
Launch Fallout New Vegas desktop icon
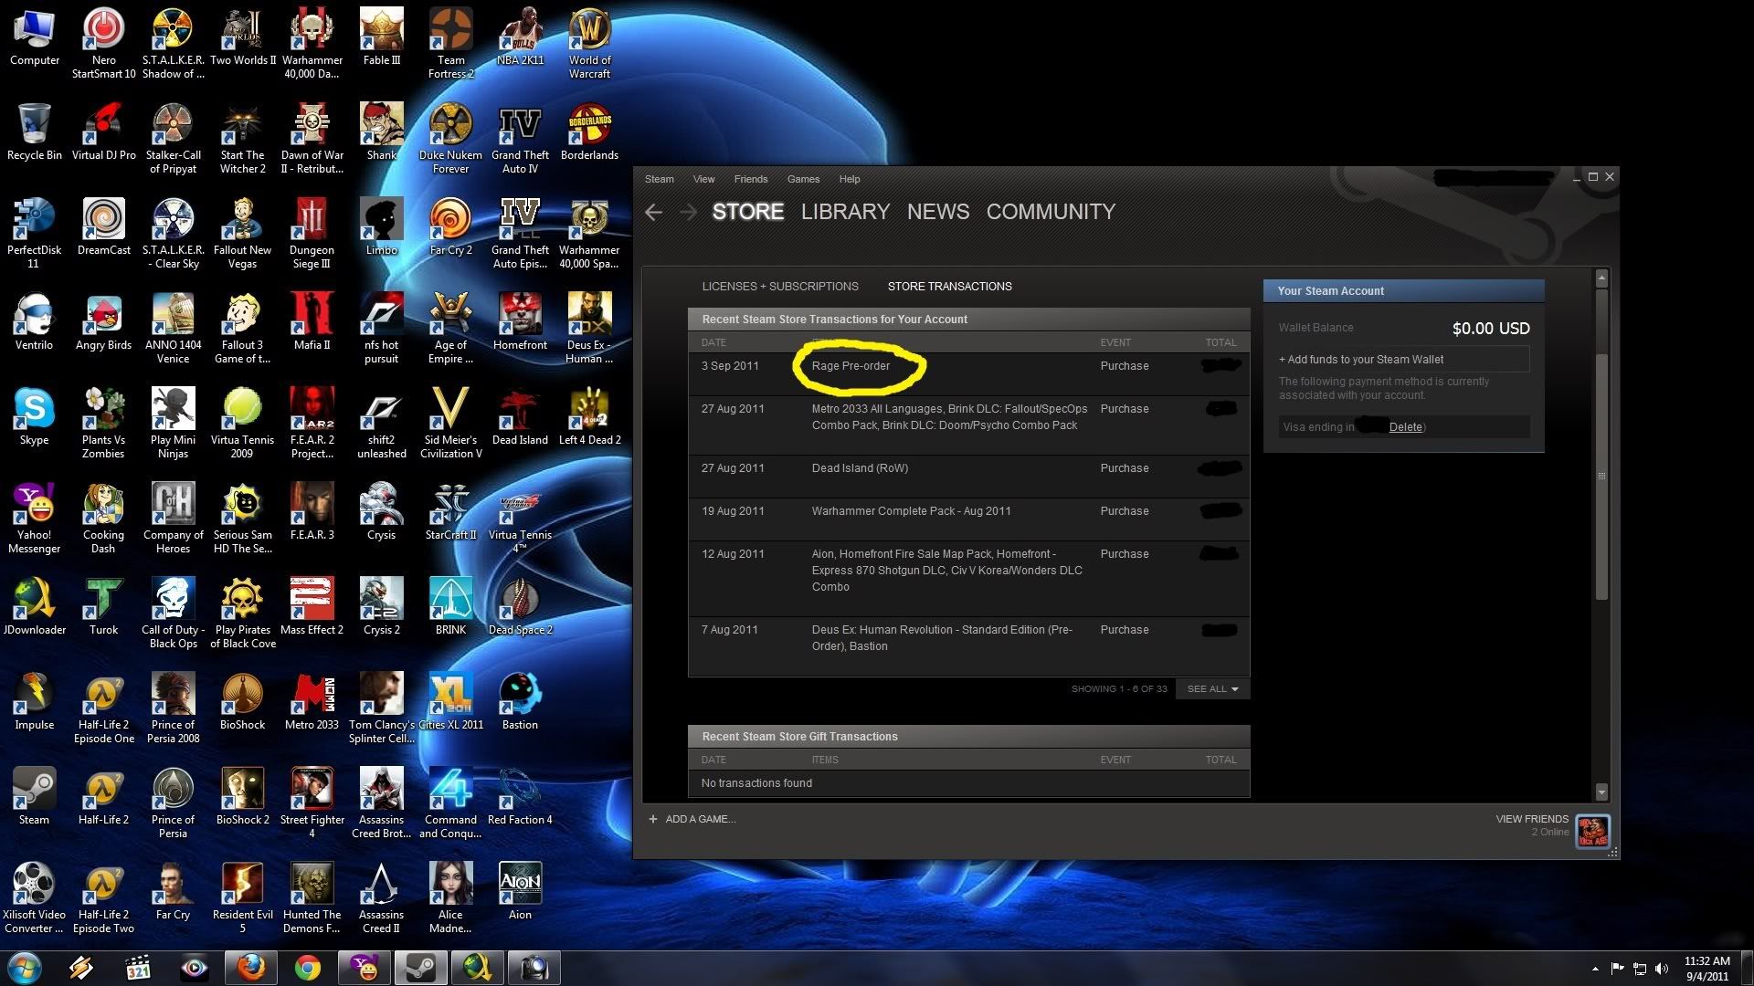pos(242,233)
